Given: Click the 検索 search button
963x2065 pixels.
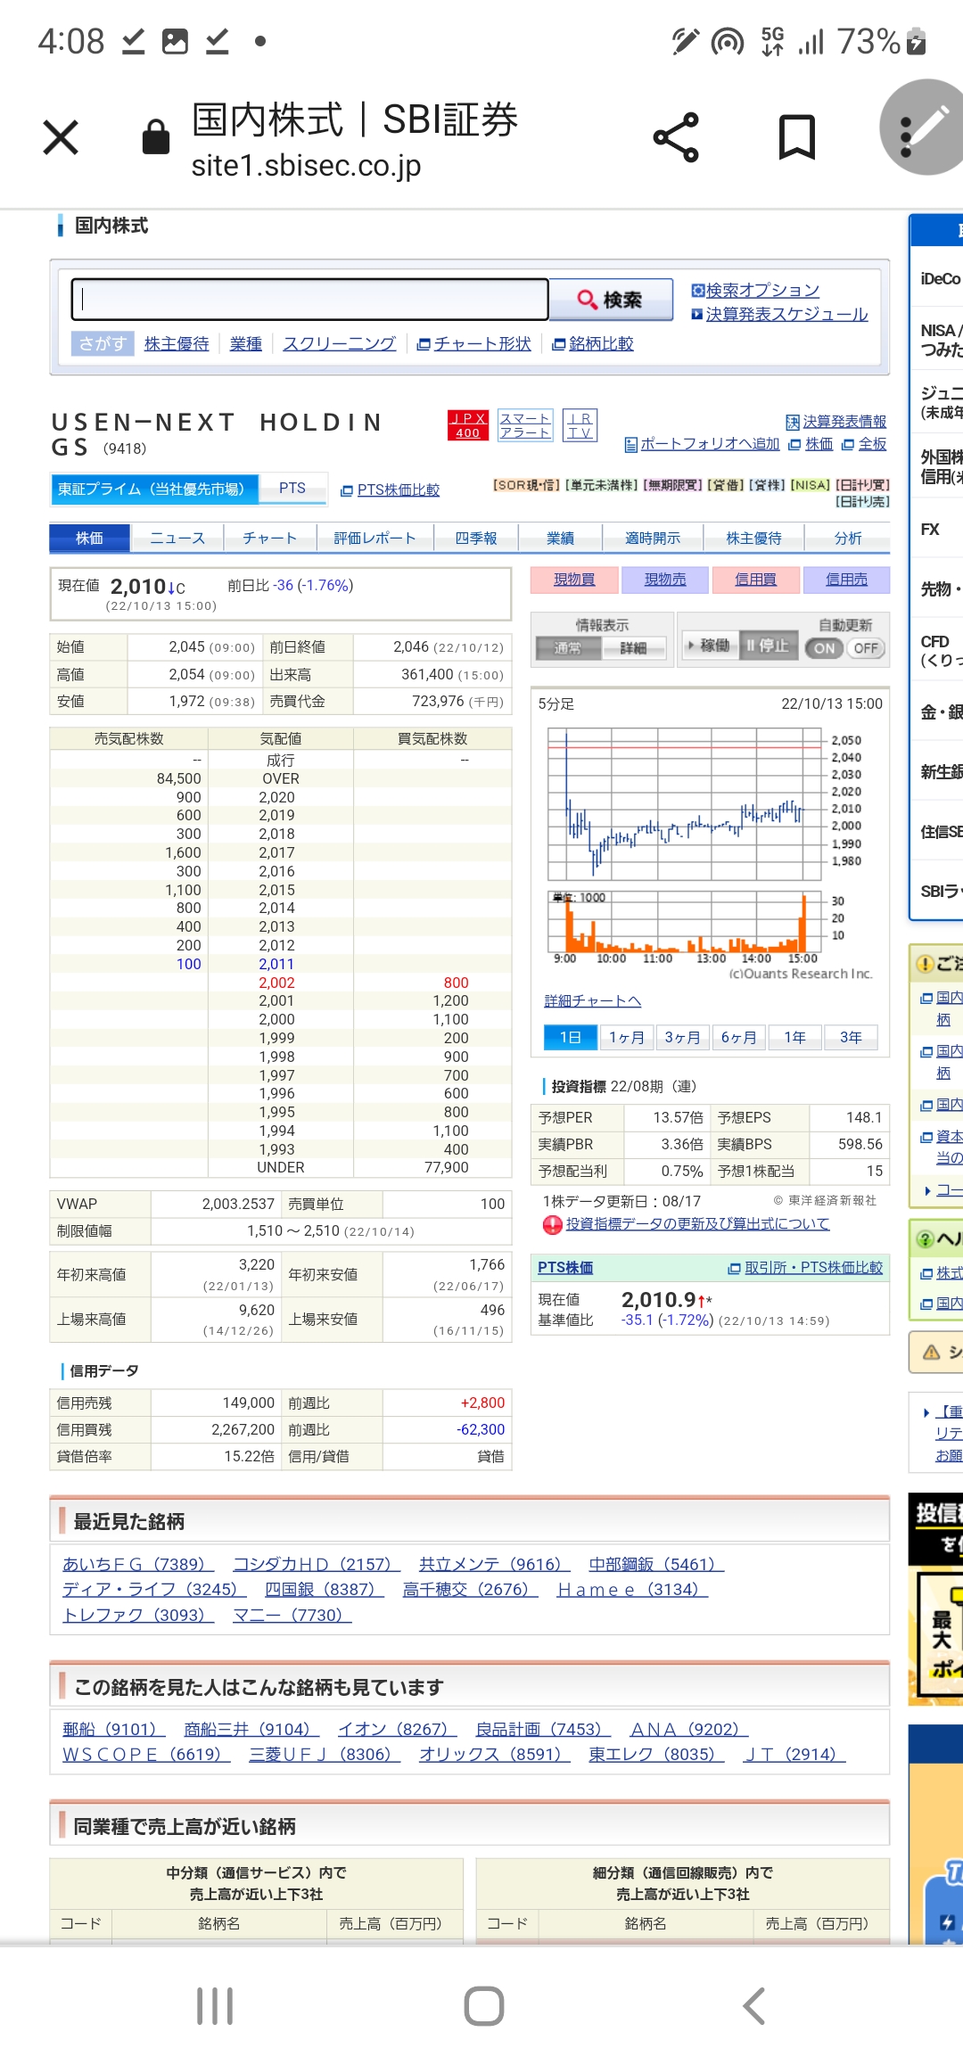Looking at the screenshot, I should point(611,300).
